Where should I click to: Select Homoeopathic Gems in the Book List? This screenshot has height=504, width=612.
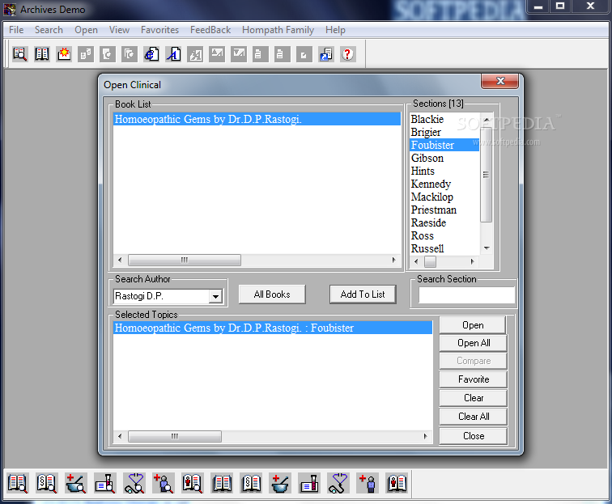point(257,119)
